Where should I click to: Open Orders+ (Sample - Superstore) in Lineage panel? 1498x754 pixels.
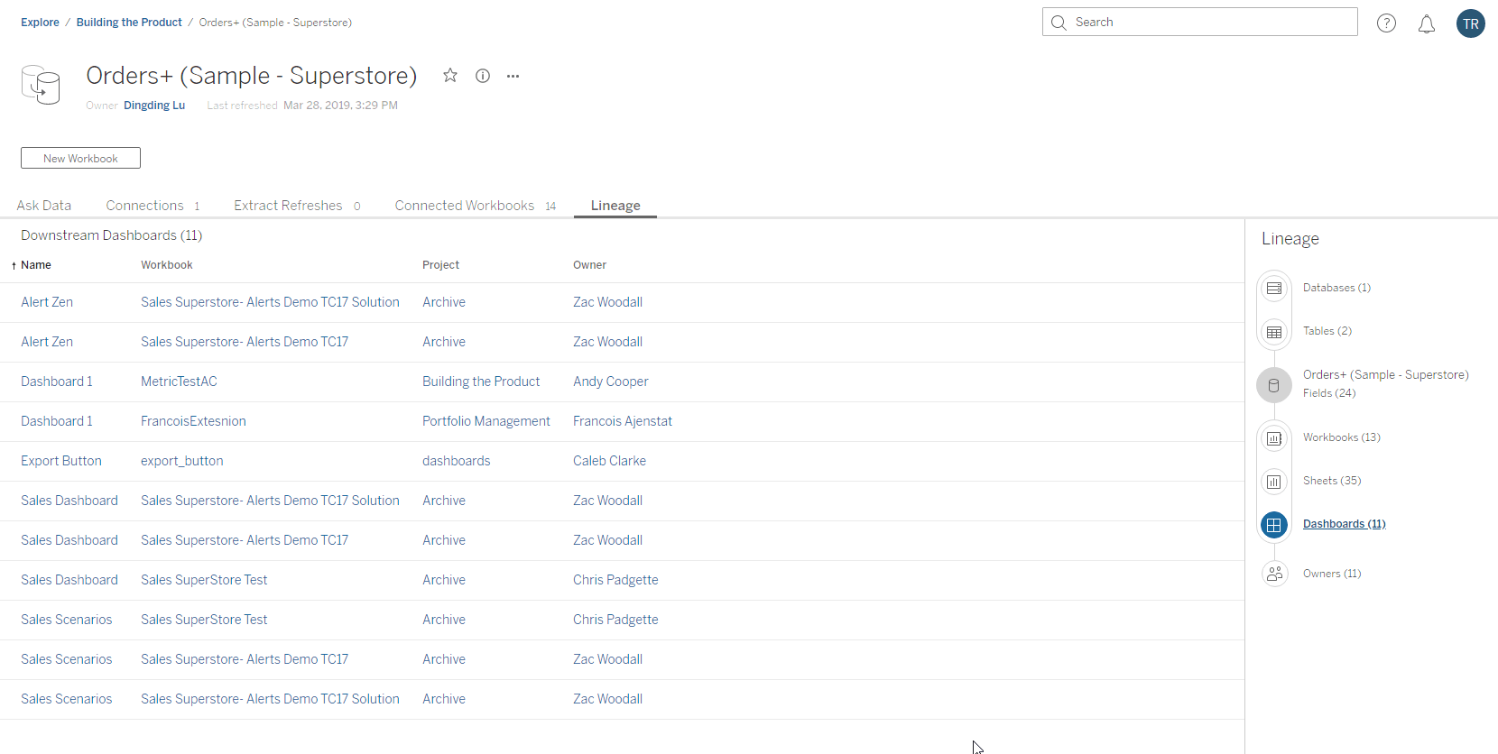1386,374
